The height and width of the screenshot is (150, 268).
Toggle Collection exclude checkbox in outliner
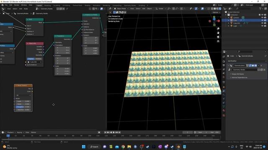(x=260, y=15)
